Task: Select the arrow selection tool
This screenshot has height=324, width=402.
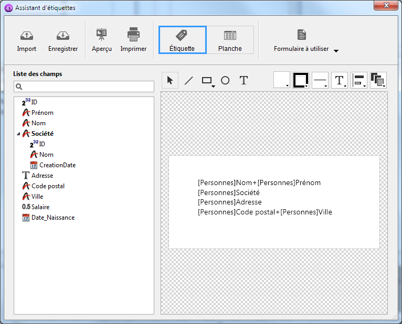Action: (x=170, y=80)
